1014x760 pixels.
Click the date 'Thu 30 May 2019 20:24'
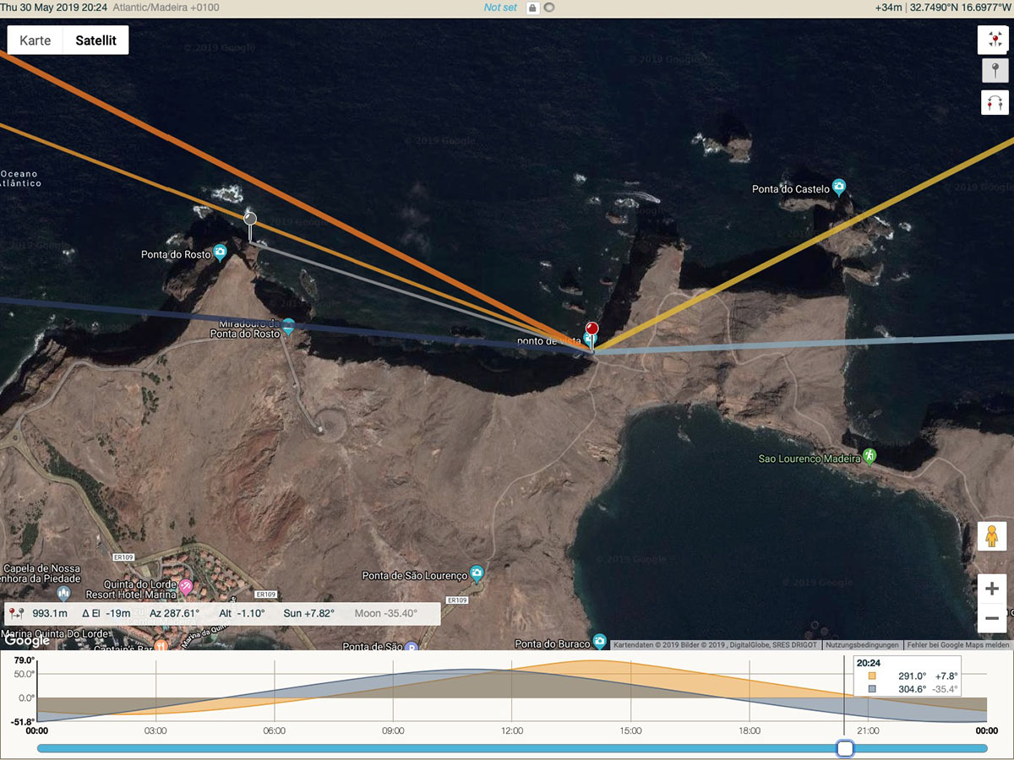pos(53,8)
